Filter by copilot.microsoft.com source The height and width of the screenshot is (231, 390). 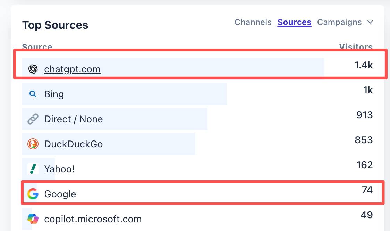[93, 219]
